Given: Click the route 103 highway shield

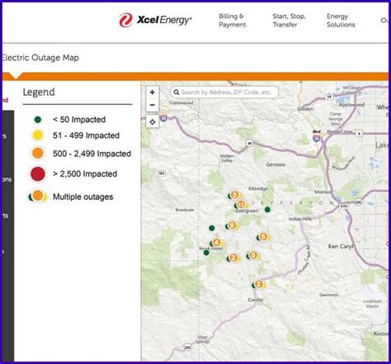Looking at the screenshot, I should tap(162, 173).
